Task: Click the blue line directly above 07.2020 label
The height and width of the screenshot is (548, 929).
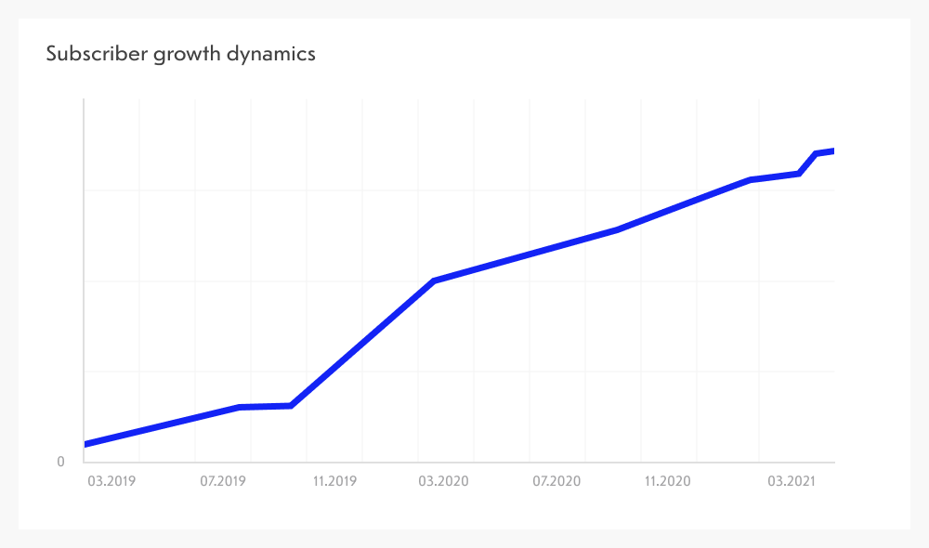Action: pos(556,246)
